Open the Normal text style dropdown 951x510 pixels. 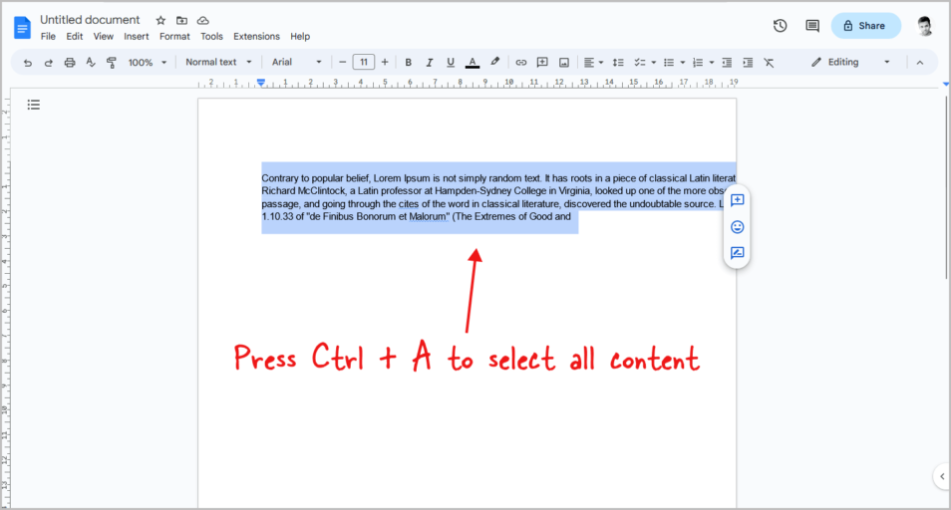tap(218, 62)
